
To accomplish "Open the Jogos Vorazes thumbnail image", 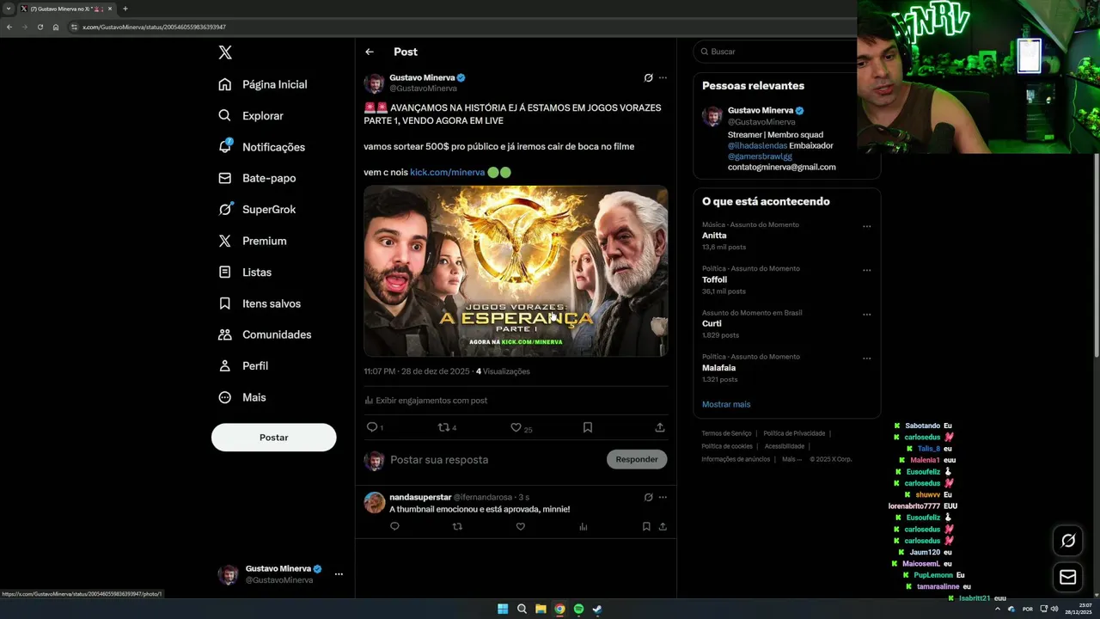I will 516,271.
